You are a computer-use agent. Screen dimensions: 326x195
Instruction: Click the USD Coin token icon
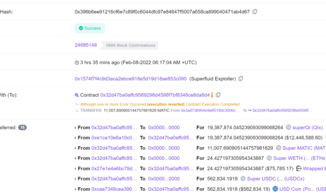[x=275, y=189]
